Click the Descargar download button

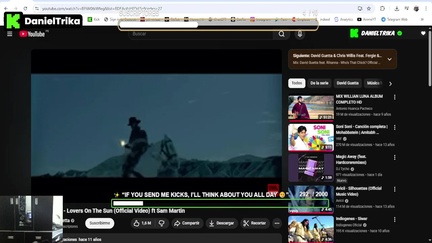(221, 223)
